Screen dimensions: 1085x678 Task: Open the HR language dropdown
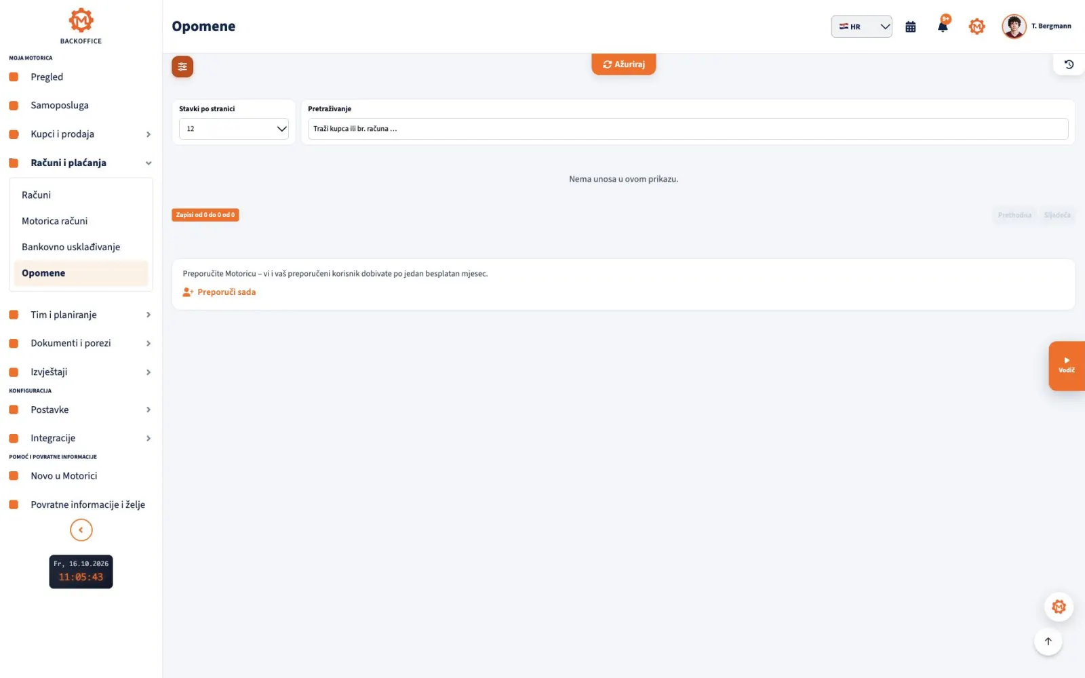861,26
